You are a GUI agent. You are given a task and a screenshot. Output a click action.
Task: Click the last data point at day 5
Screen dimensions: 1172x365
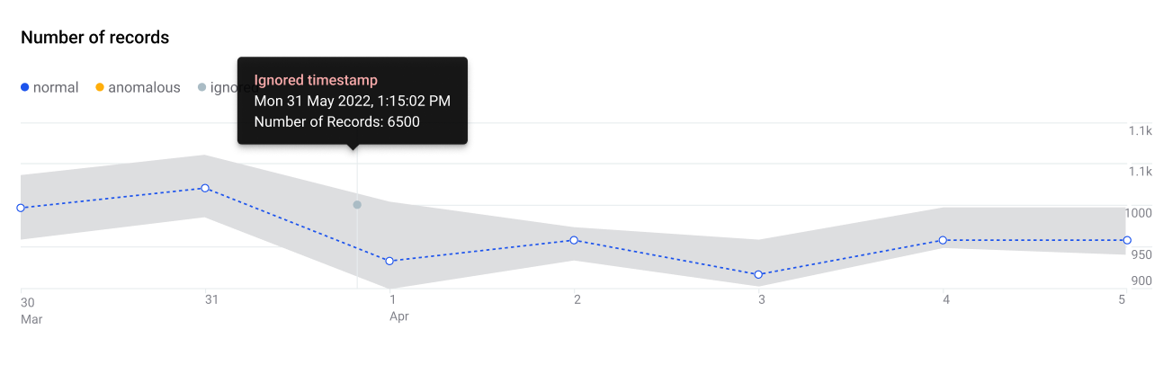(x=1127, y=240)
